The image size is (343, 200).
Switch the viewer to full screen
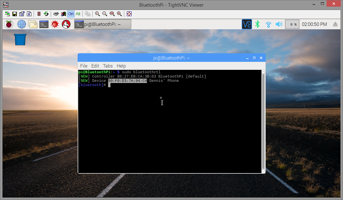129,14
